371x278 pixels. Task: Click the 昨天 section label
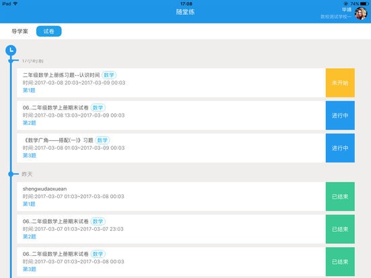point(27,174)
